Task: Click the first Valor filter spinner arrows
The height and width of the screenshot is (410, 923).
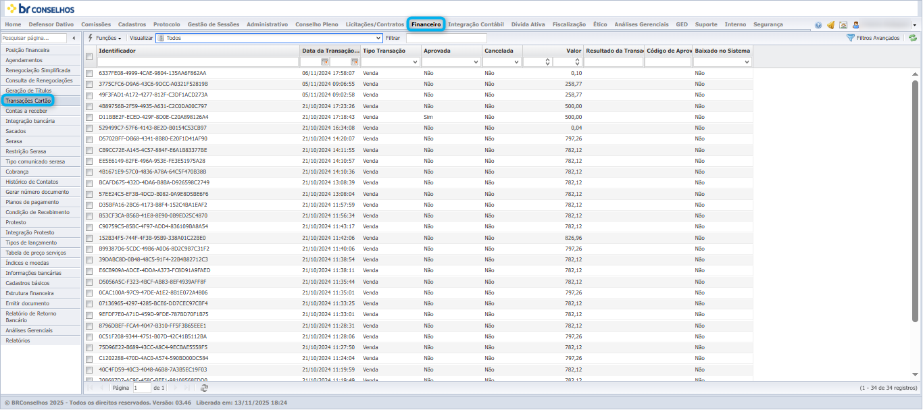Action: pyautogui.click(x=547, y=62)
